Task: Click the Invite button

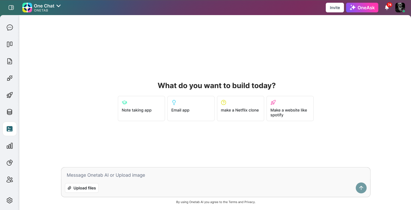Action: [x=335, y=8]
